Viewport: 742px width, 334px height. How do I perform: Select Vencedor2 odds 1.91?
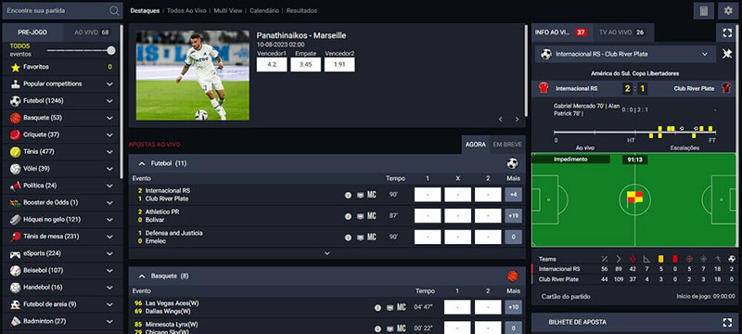[339, 65]
